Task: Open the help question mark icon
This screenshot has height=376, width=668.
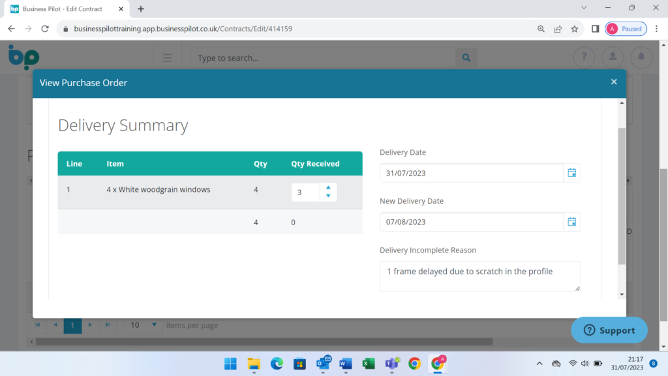Action: pos(584,57)
